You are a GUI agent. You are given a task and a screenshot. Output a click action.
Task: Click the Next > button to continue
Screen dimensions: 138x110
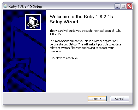point(97,98)
